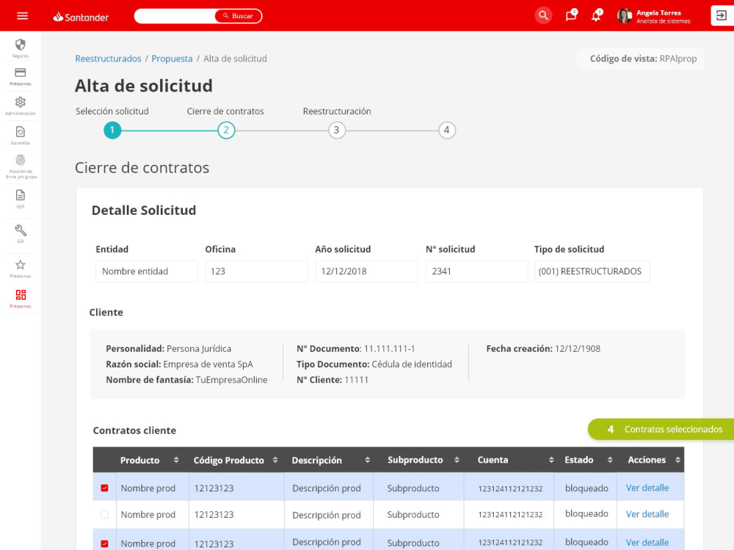Uncheck the third contract row checkbox
Viewport: 734px width, 550px height.
[104, 543]
